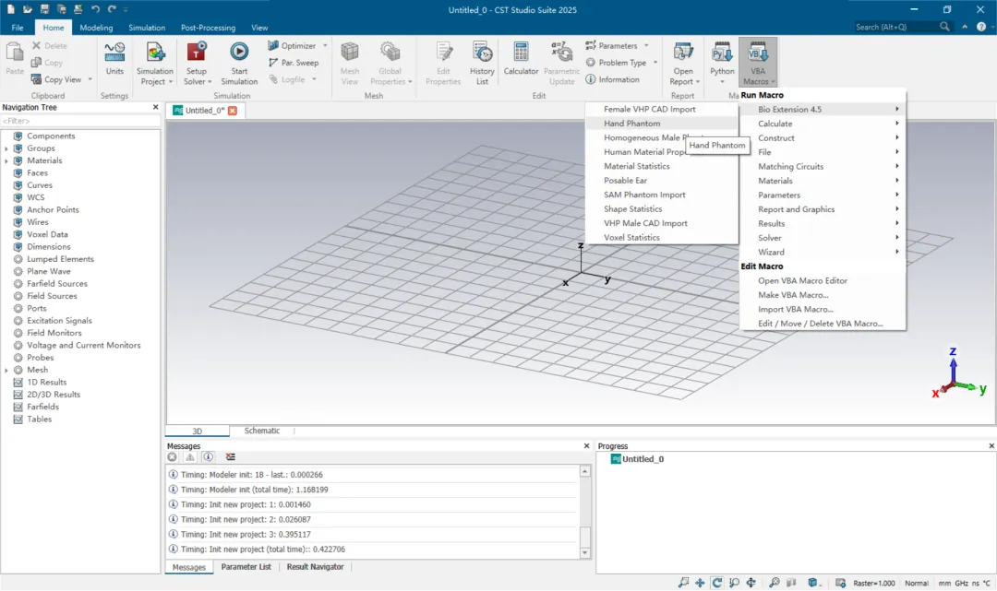Close the Navigation Tree panel
Screen dimensions: 997x591
[x=156, y=107]
